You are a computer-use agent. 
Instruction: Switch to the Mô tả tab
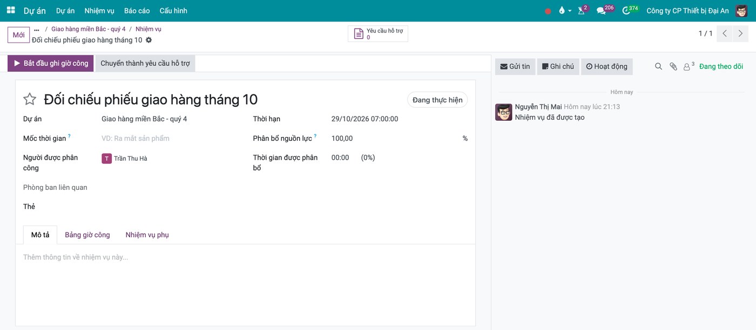(x=40, y=235)
